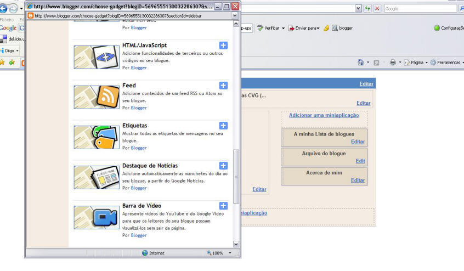Open the Destaque de Notícias gadget title
464x271 pixels.
pyautogui.click(x=150, y=166)
